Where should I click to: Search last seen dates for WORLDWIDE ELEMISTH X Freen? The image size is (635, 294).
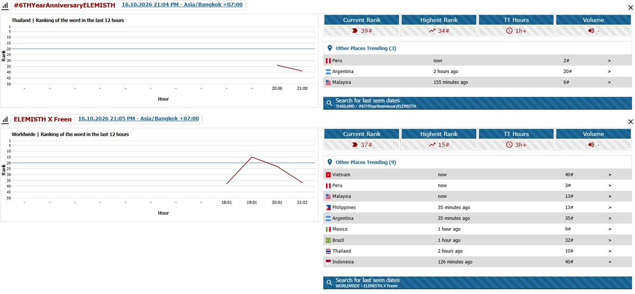[x=477, y=283]
